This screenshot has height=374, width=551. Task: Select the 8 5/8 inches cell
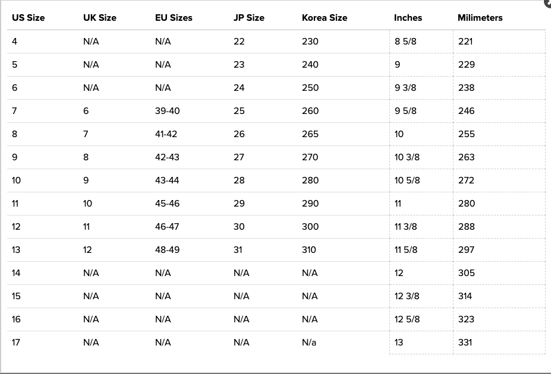(x=405, y=42)
